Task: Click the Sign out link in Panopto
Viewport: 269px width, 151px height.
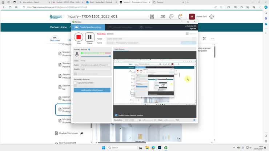Action: [x=193, y=28]
